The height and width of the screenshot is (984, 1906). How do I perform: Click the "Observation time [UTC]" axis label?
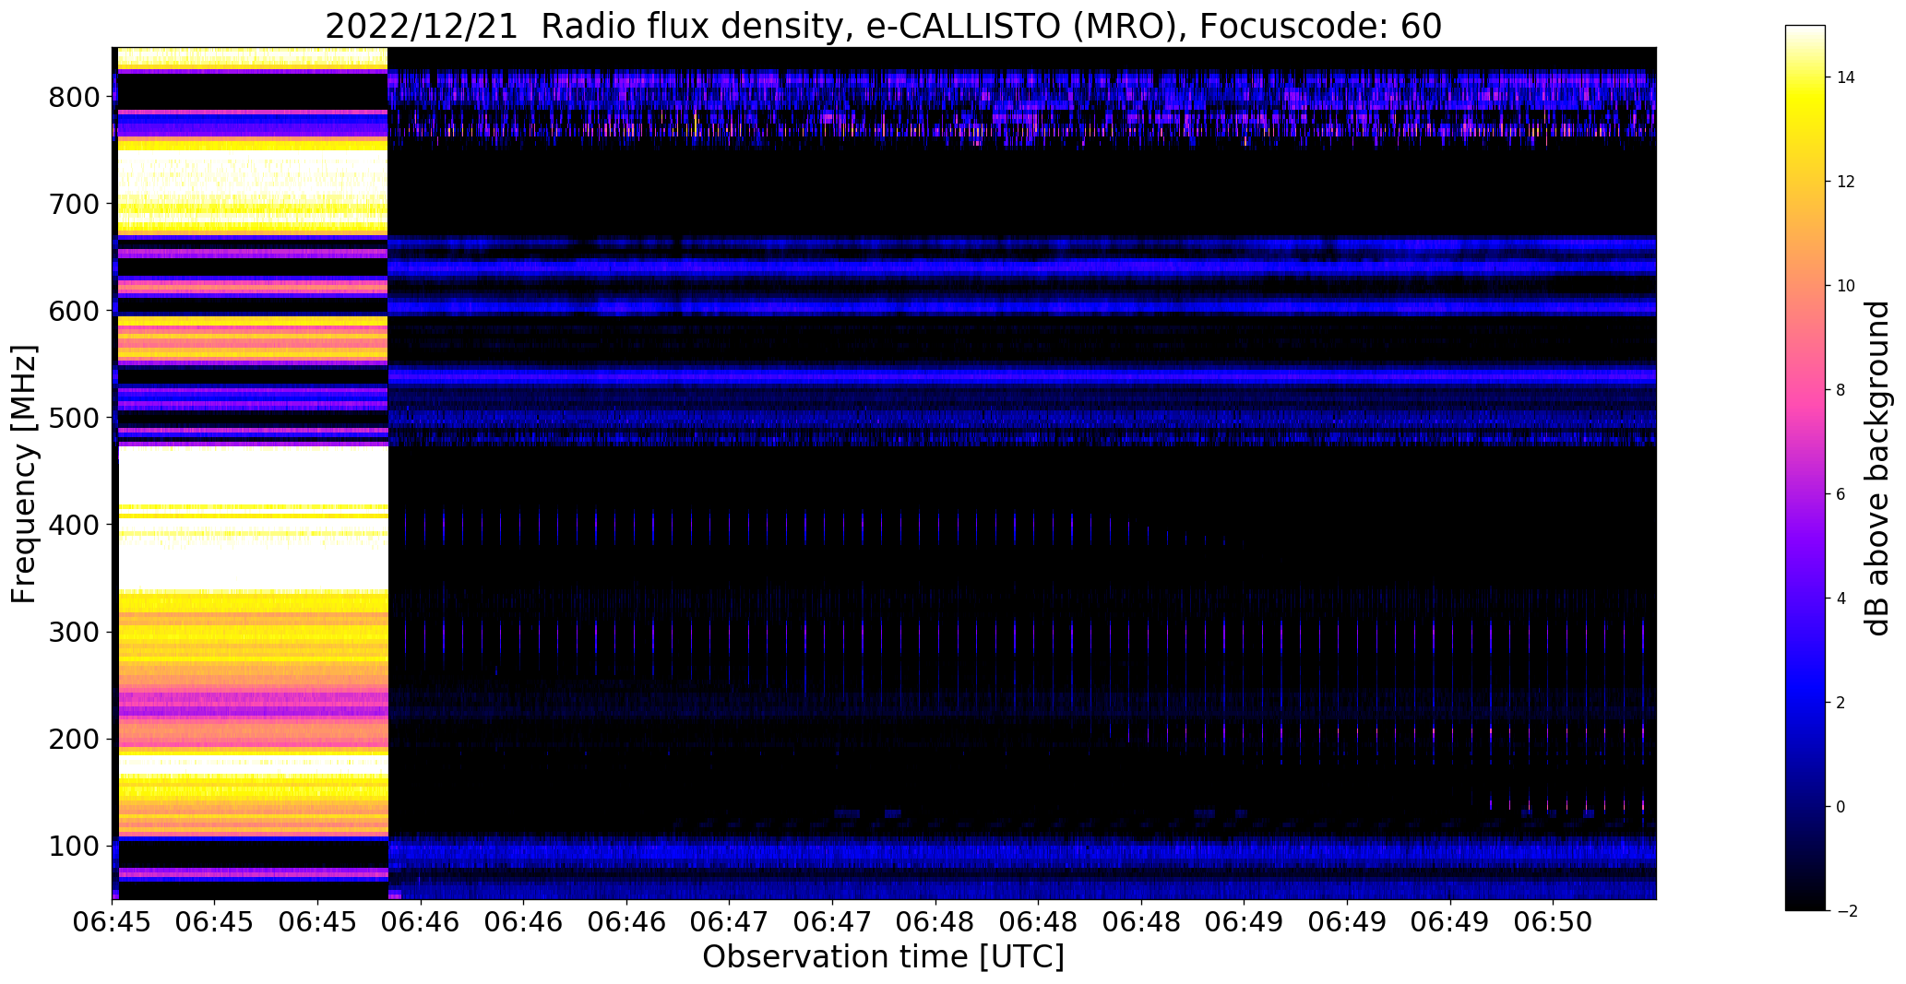click(883, 957)
